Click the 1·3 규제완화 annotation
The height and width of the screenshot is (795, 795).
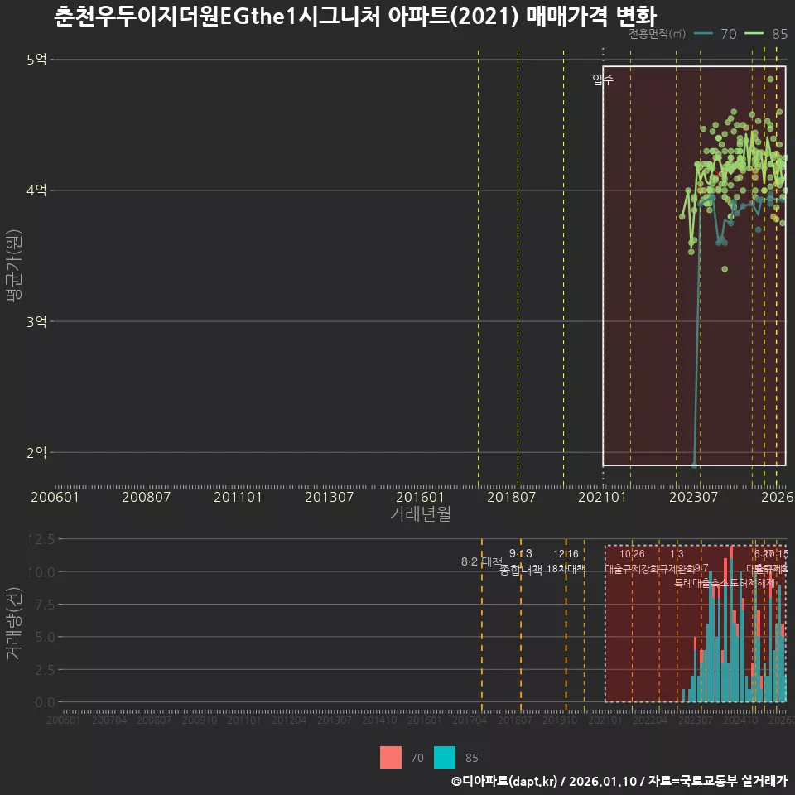pos(675,559)
